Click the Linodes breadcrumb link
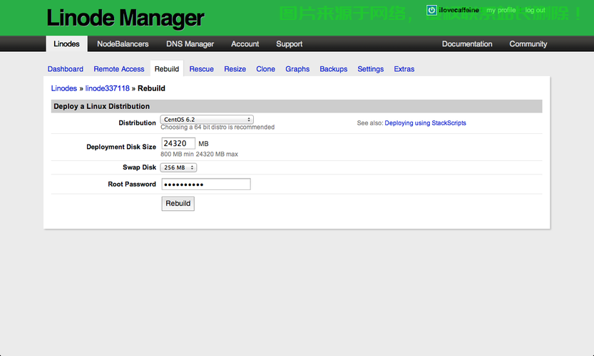 (x=64, y=88)
